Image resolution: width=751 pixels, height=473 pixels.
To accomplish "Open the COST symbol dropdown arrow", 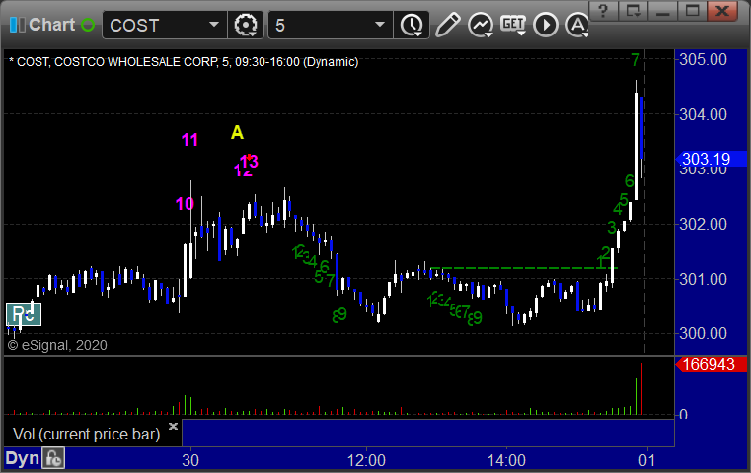I will tap(213, 25).
